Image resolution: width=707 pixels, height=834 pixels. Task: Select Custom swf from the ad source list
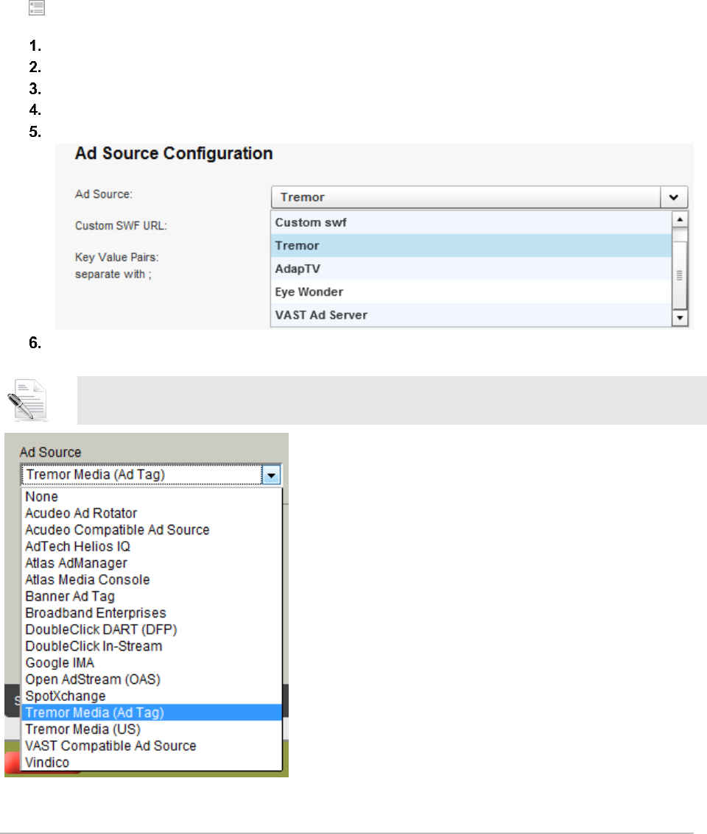click(471, 222)
